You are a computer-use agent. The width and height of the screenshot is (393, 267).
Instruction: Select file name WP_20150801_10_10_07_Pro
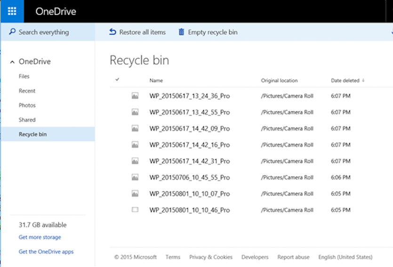pyautogui.click(x=190, y=194)
